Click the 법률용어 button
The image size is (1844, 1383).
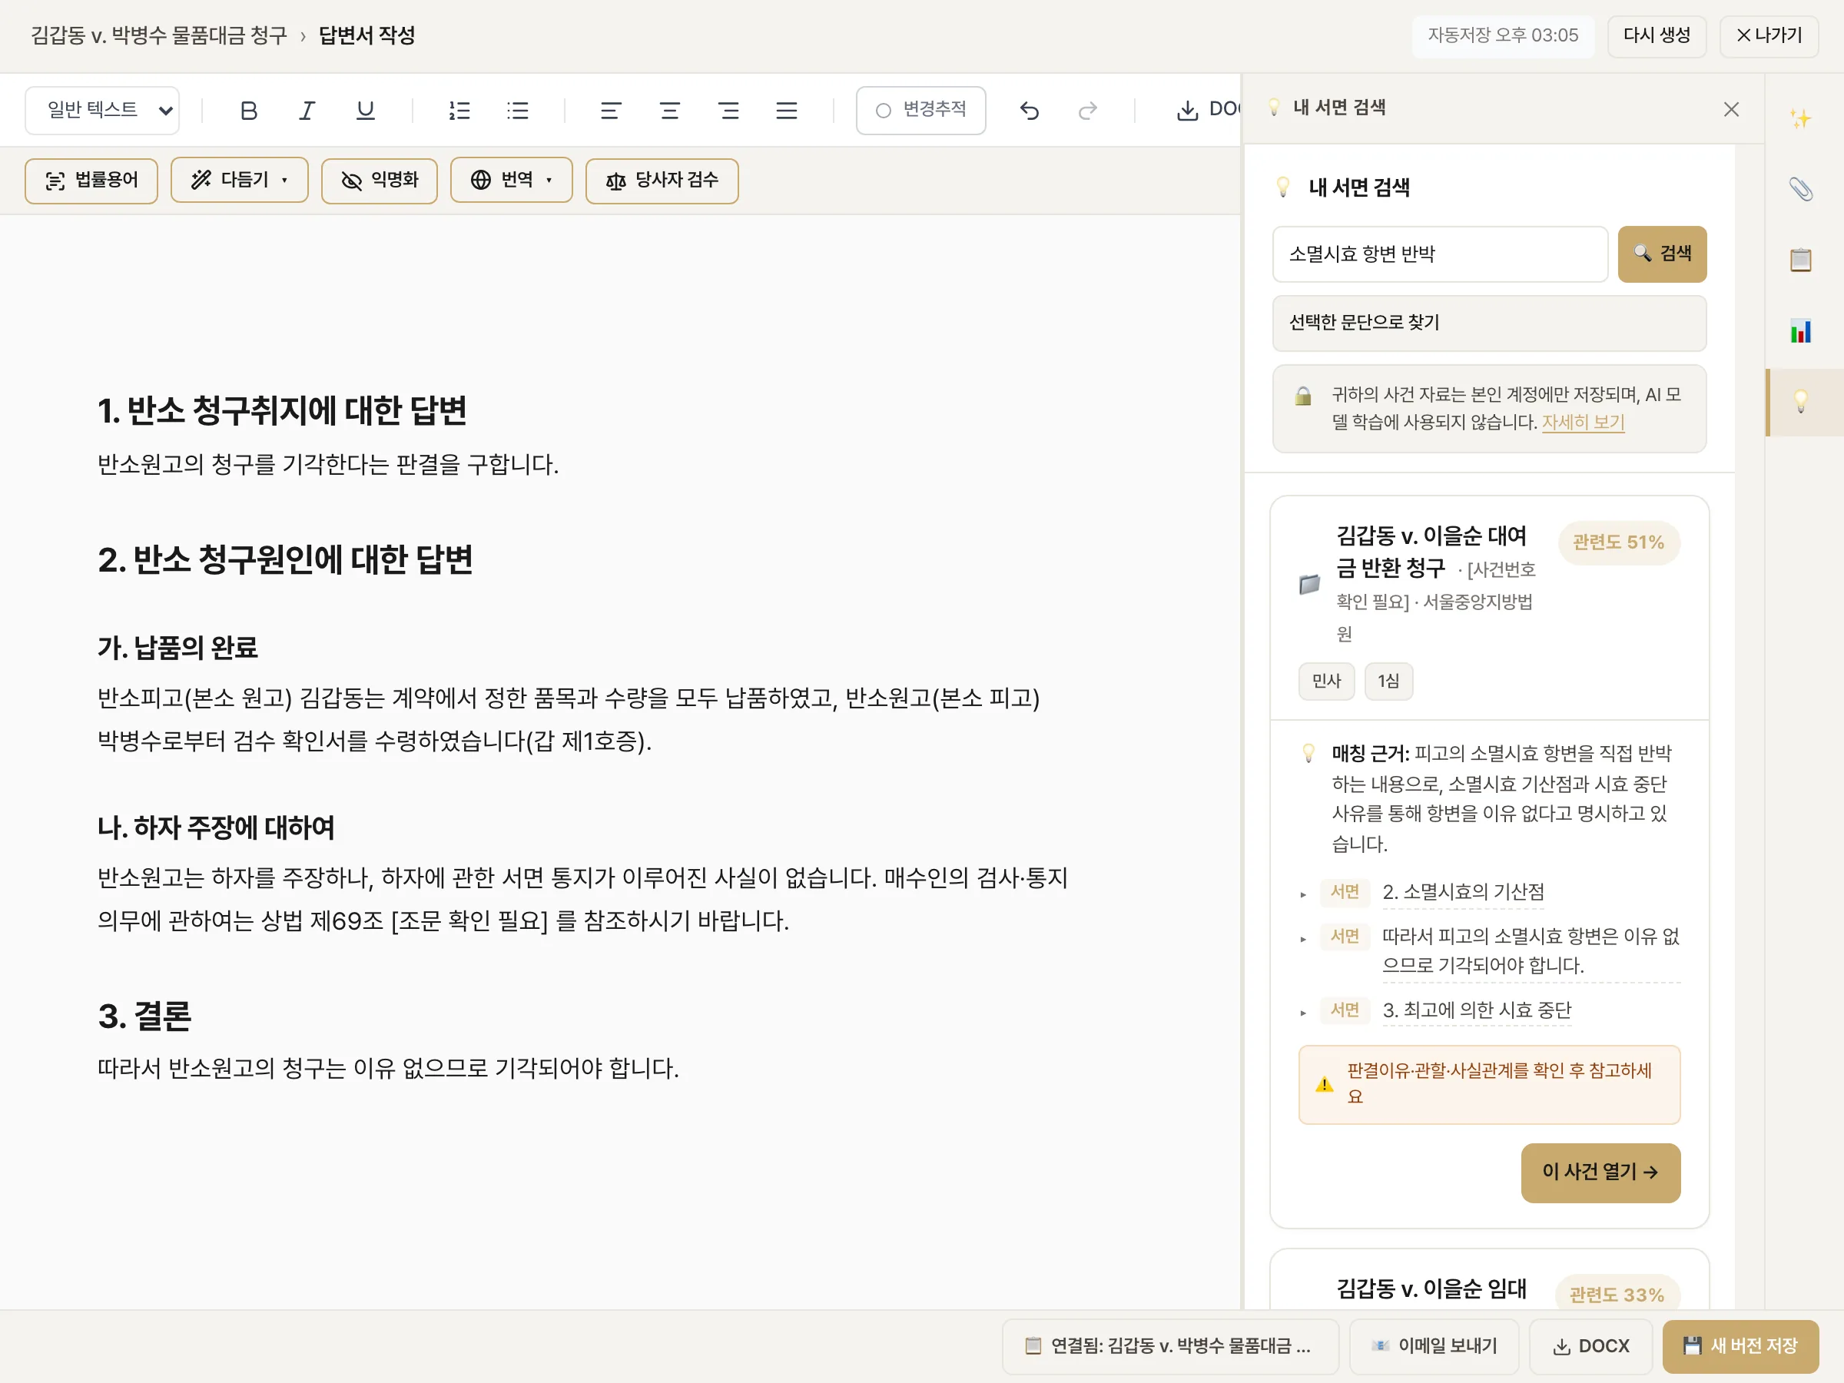[x=91, y=180]
